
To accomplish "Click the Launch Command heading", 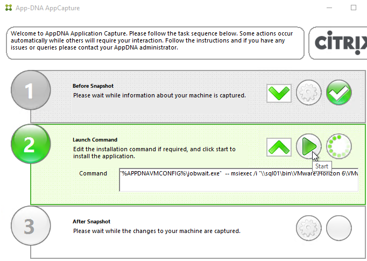I will click(x=95, y=140).
